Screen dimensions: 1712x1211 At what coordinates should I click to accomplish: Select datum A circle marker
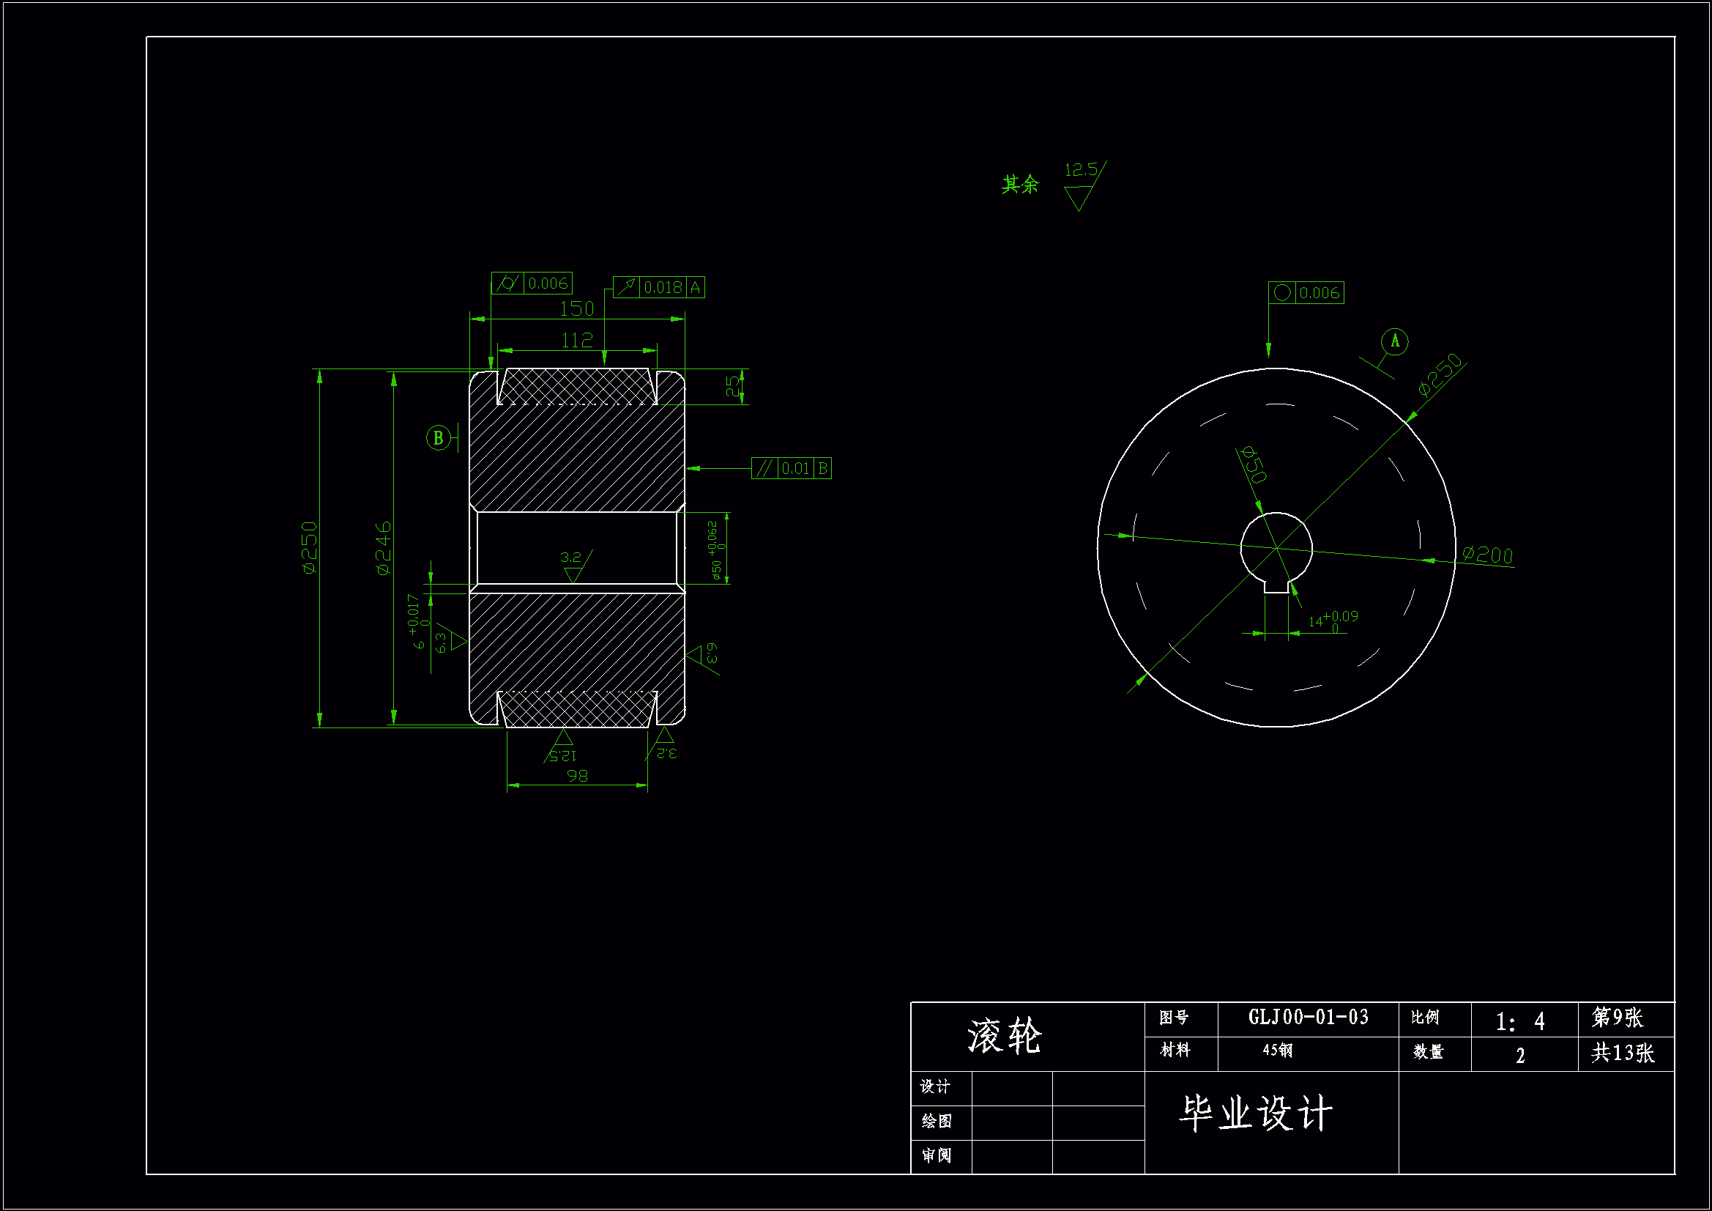pyautogui.click(x=1394, y=341)
